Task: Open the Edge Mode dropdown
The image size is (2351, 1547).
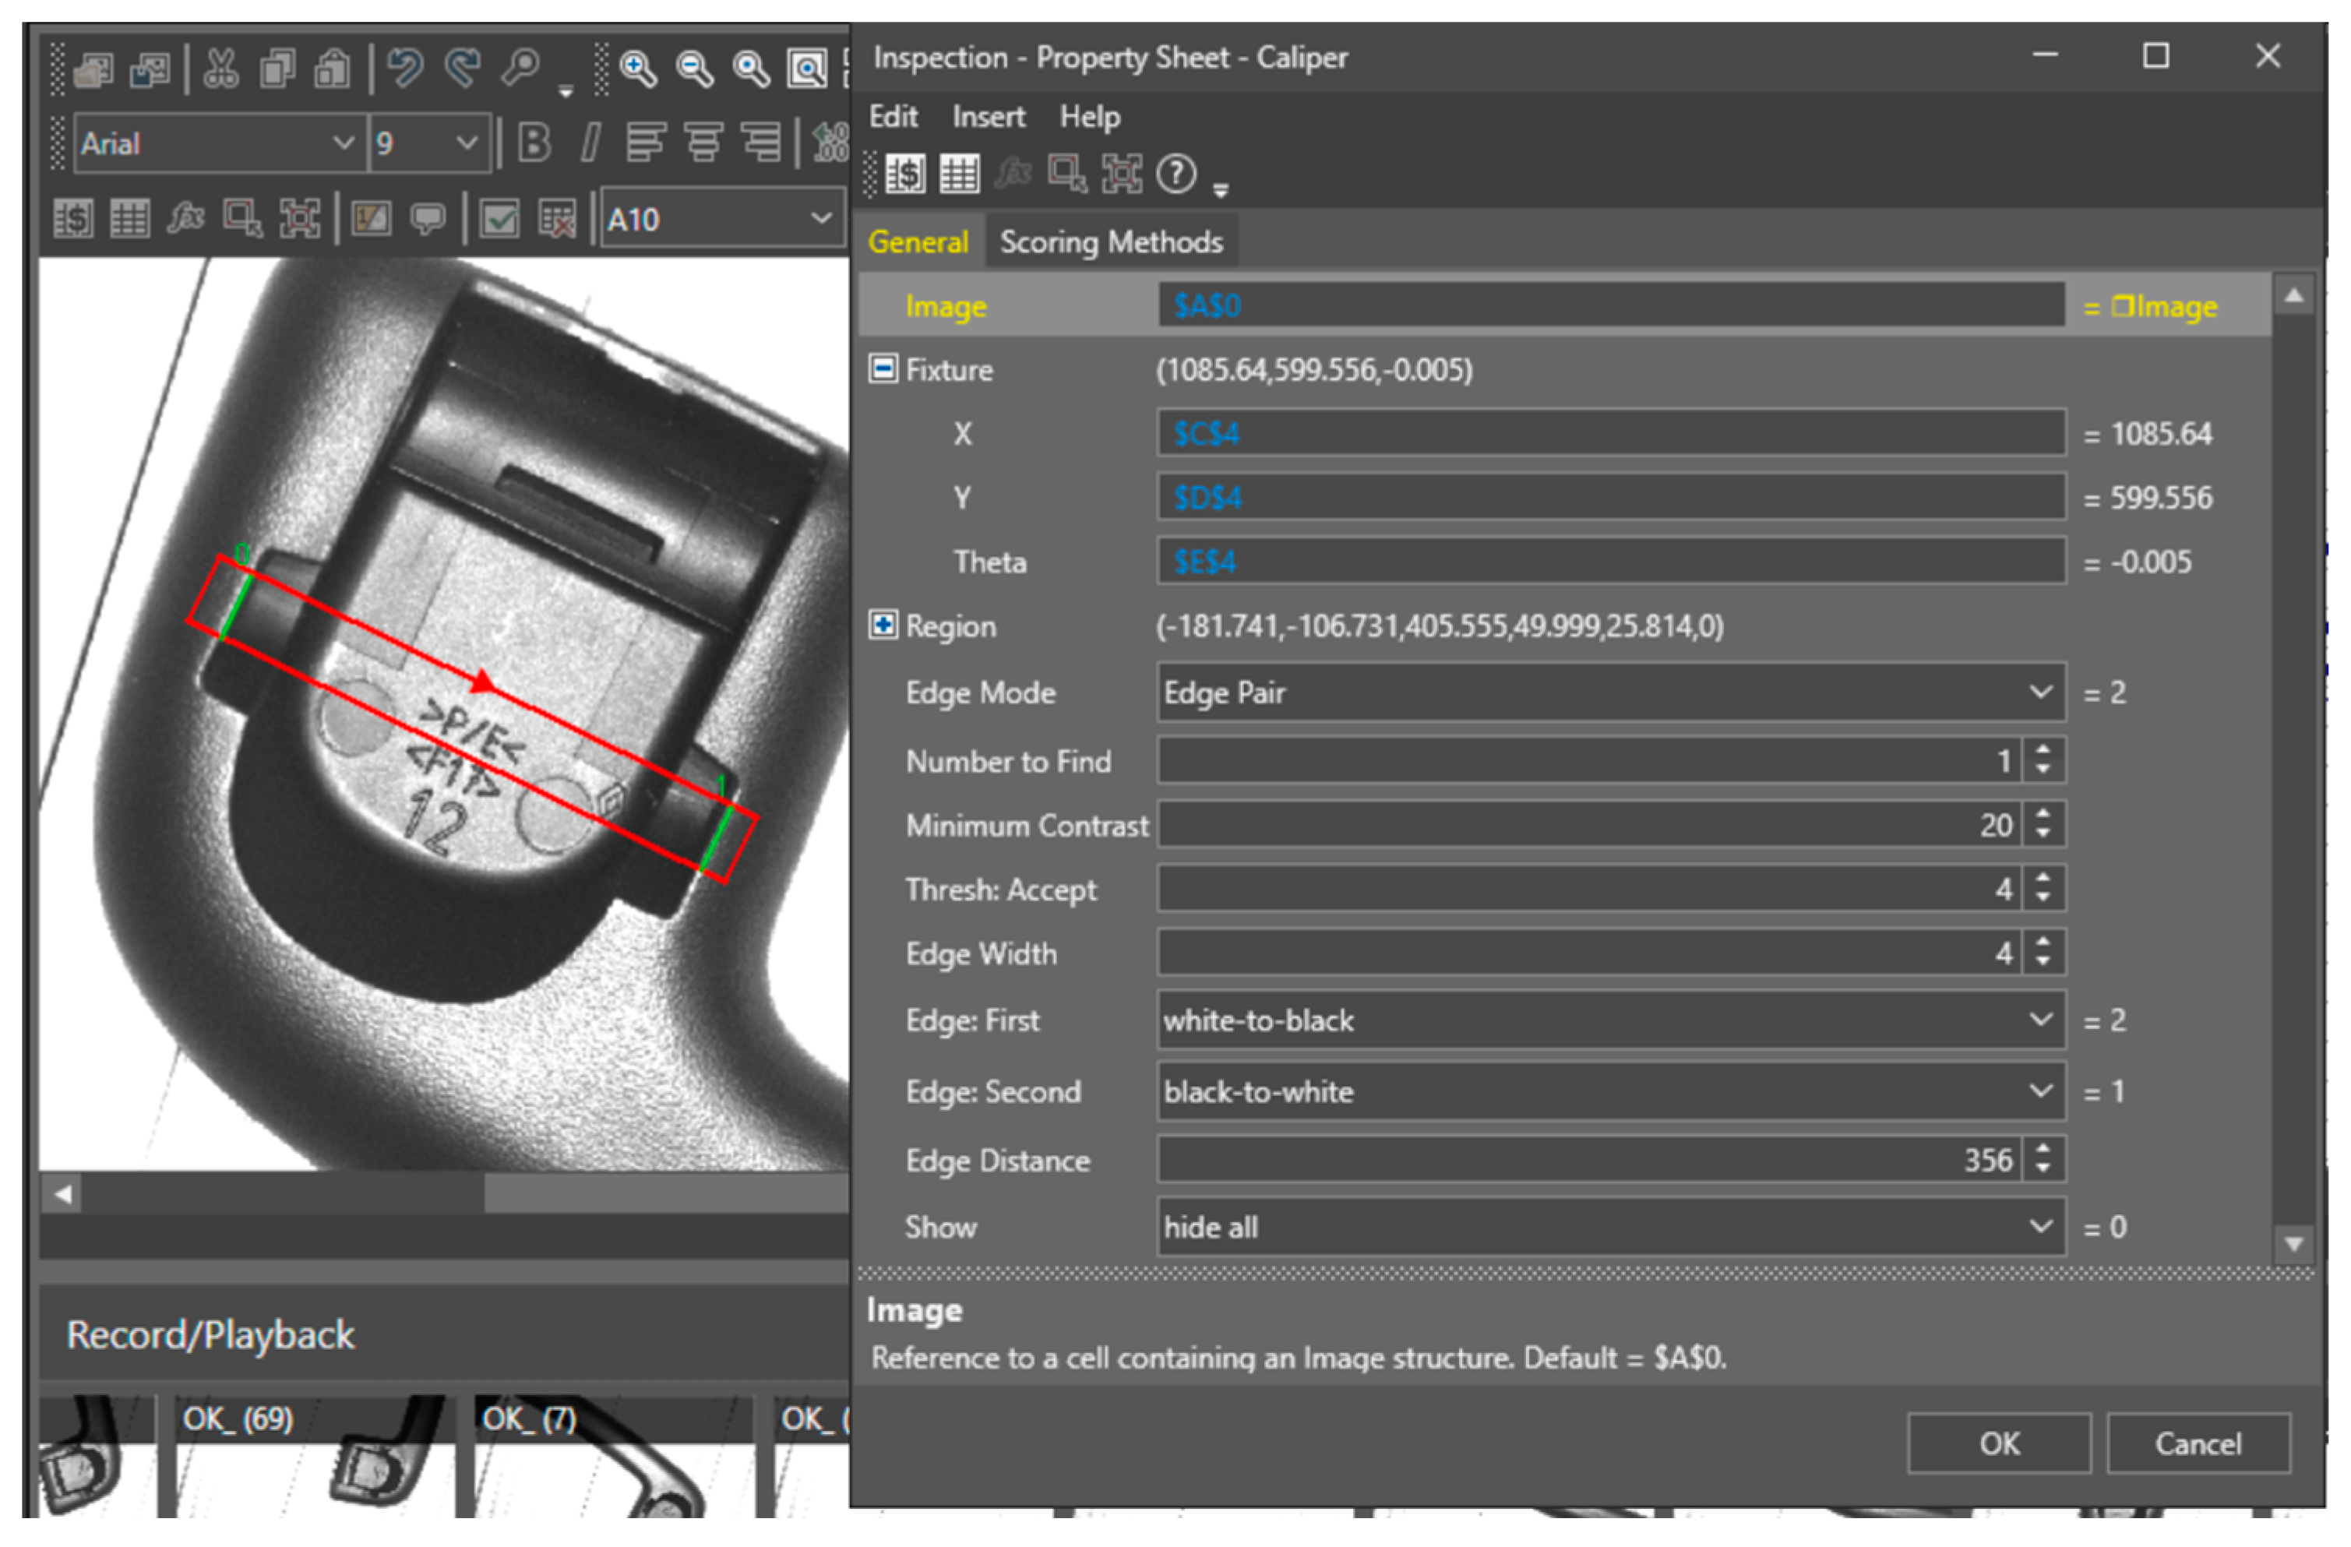Action: [2040, 692]
